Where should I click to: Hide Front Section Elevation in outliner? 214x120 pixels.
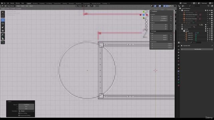point(210,15)
